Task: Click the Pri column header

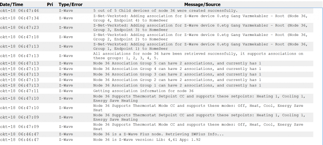Action: pyautogui.click(x=50, y=5)
